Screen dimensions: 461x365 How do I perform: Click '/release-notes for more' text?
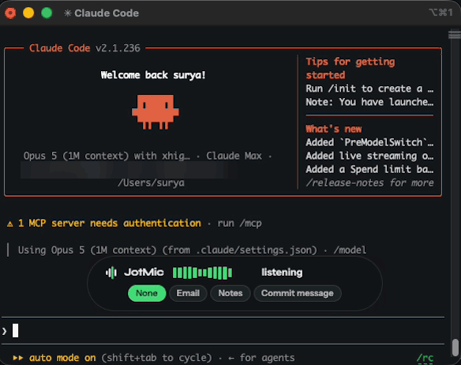[369, 182]
